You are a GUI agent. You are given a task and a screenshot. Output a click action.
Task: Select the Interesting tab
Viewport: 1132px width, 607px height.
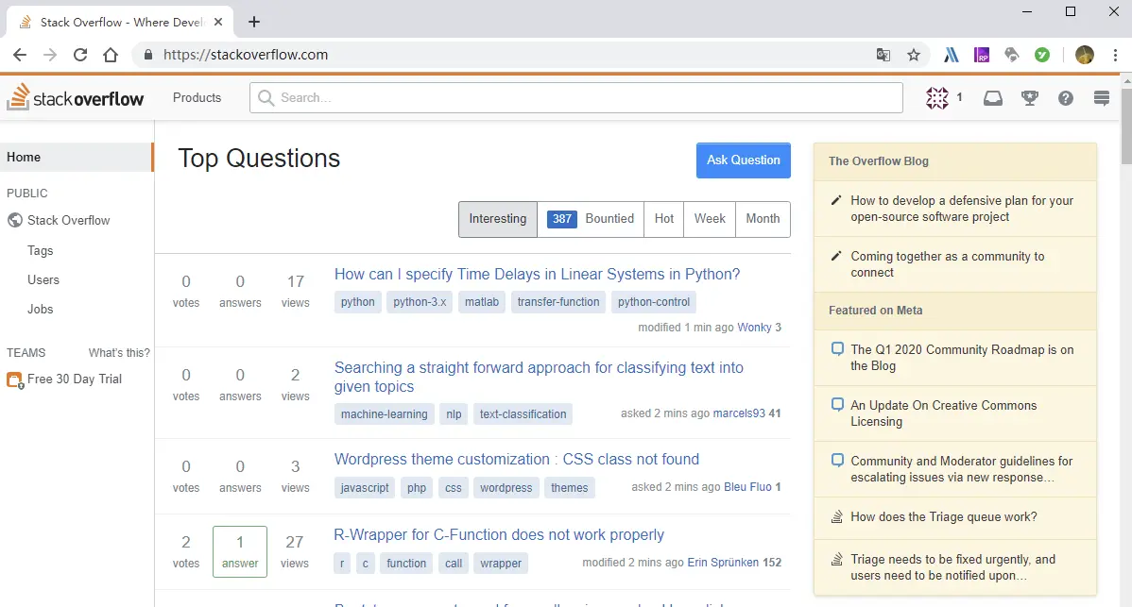(497, 218)
